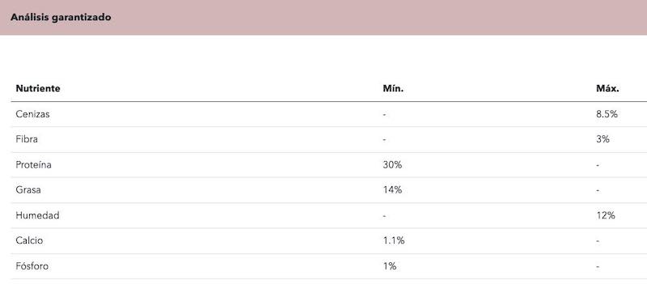Click the 1% minimum value for Fósforo
The width and height of the screenshot is (647, 297).
pyautogui.click(x=390, y=266)
